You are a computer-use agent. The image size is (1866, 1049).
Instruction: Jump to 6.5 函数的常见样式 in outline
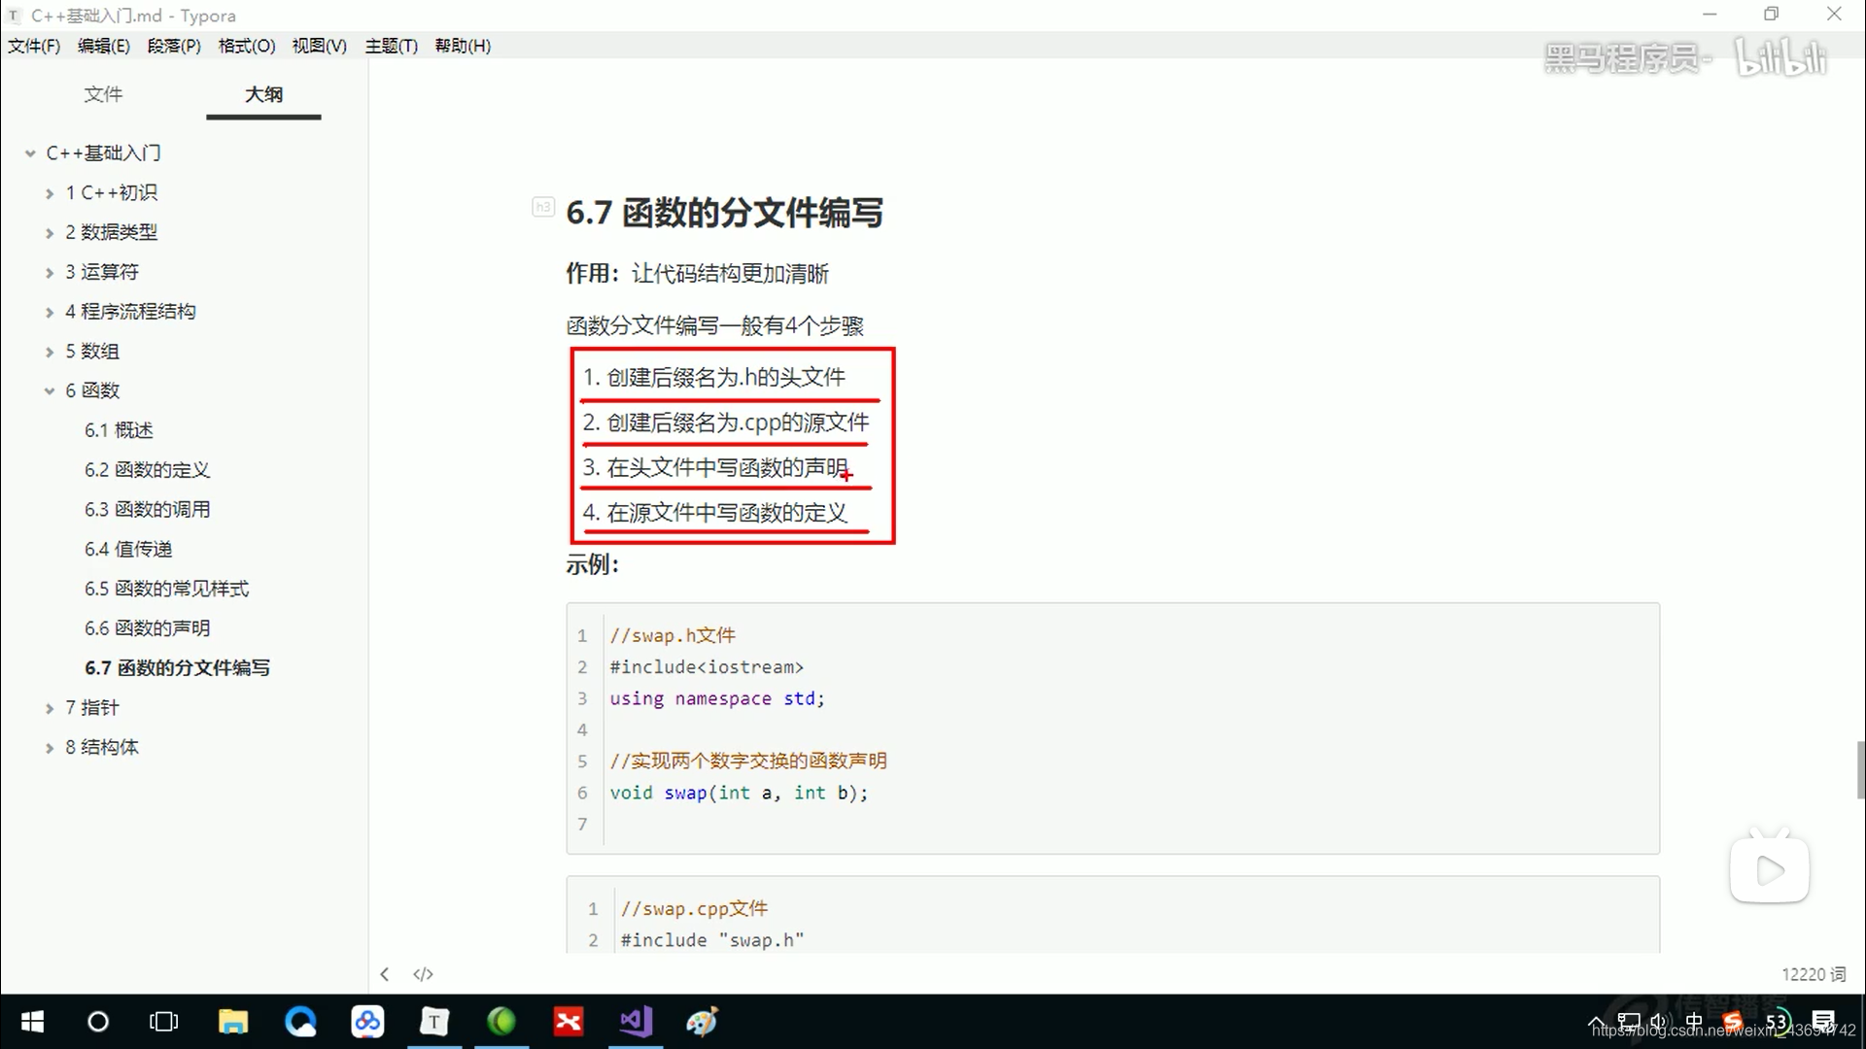(166, 589)
